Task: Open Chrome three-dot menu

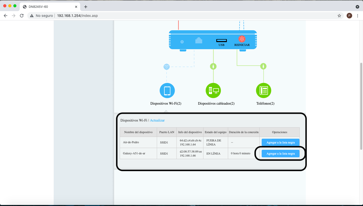Action: coord(357,16)
